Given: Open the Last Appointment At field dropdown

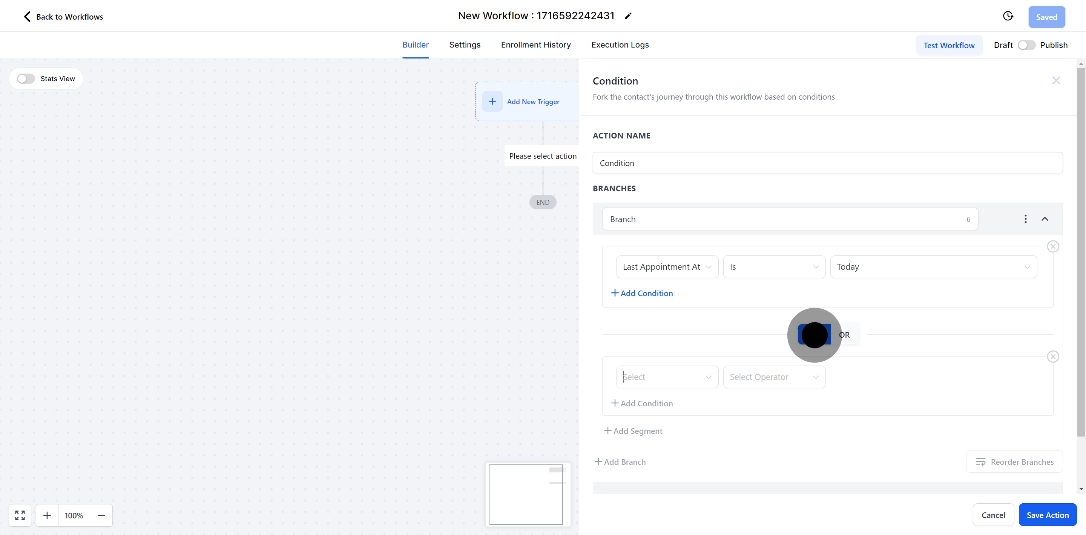Looking at the screenshot, I should coord(667,267).
